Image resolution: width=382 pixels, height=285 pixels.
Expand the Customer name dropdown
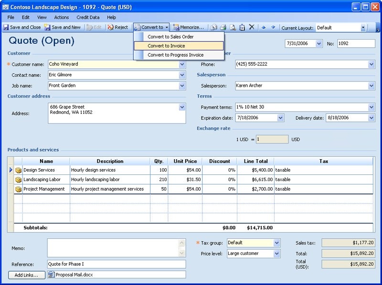(182, 64)
